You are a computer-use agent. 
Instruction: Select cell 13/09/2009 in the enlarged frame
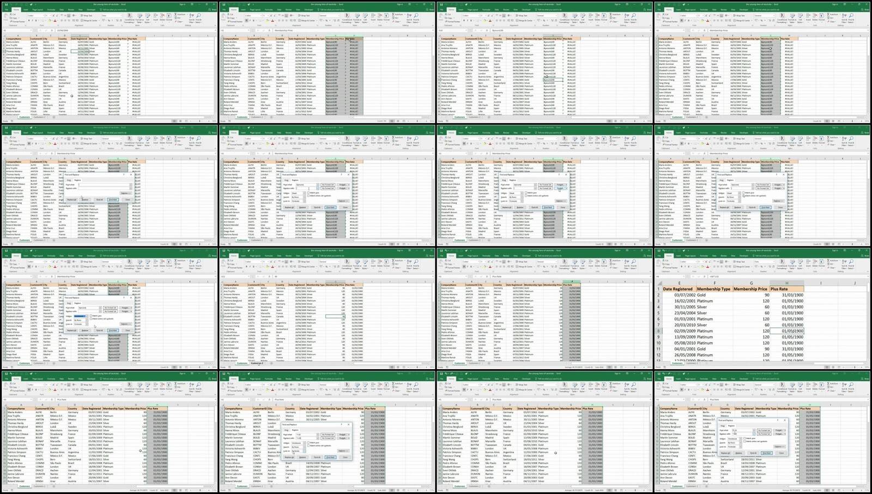pos(678,337)
